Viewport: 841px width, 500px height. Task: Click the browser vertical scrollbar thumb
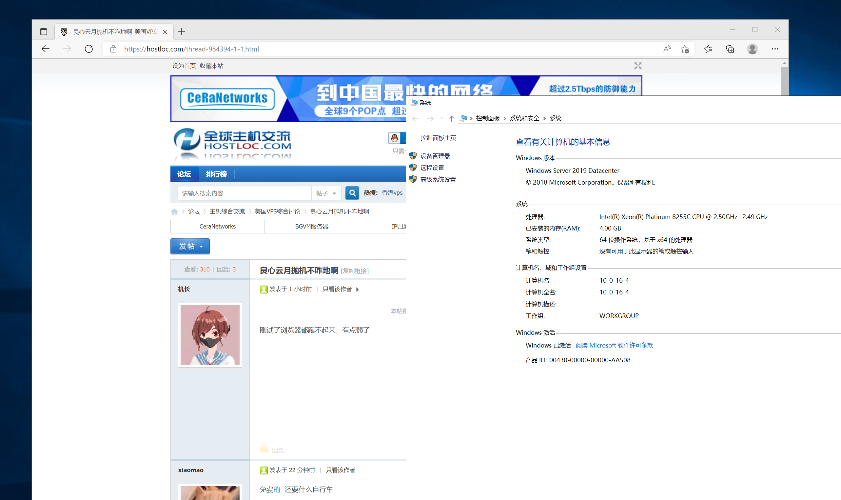pos(784,81)
